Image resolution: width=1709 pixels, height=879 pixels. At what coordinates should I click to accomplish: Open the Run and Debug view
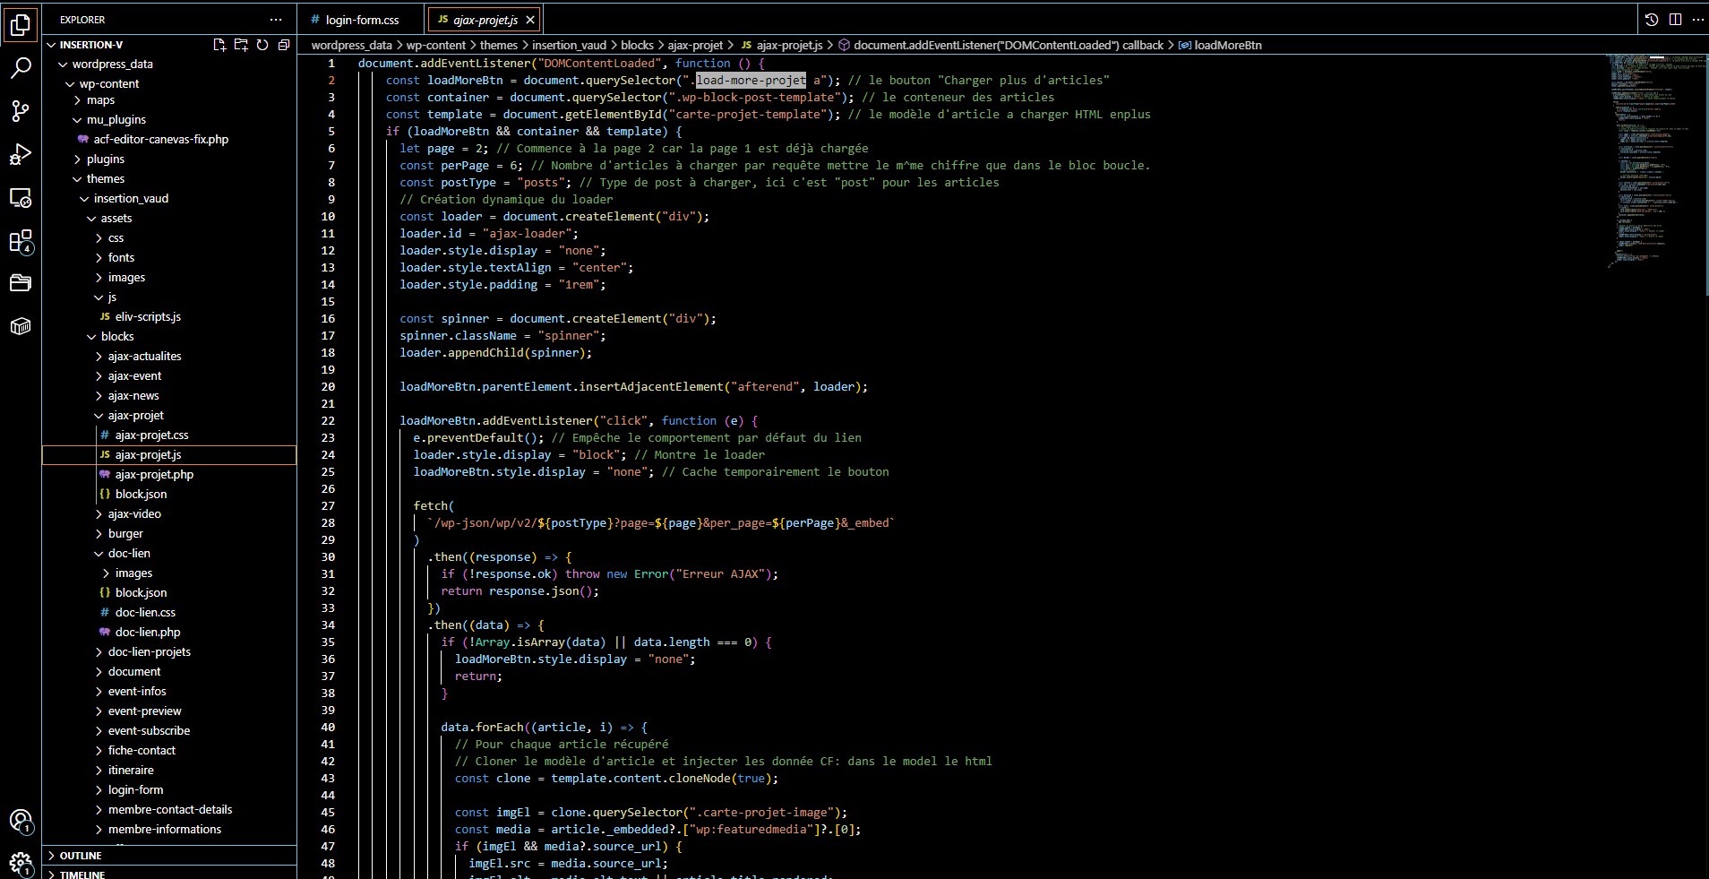(21, 155)
